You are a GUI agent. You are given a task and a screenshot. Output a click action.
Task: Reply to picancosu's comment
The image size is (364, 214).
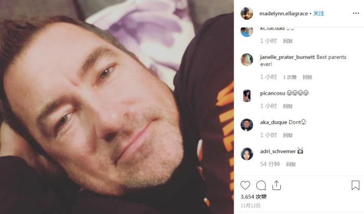(288, 106)
